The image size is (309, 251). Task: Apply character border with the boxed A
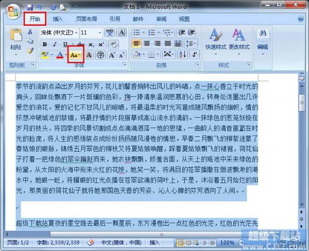coord(122,32)
